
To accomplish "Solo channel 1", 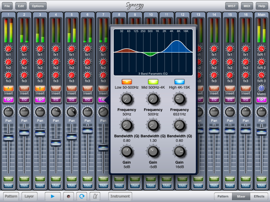I will point(8,179).
